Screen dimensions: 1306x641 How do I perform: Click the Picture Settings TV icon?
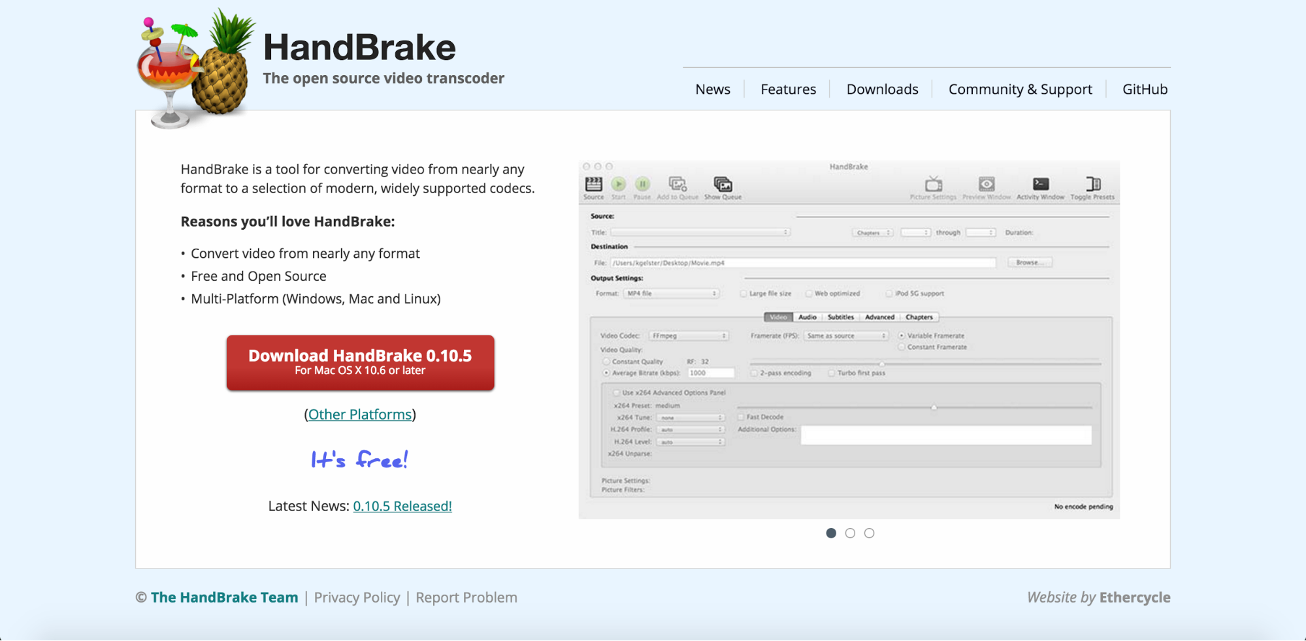click(x=934, y=185)
